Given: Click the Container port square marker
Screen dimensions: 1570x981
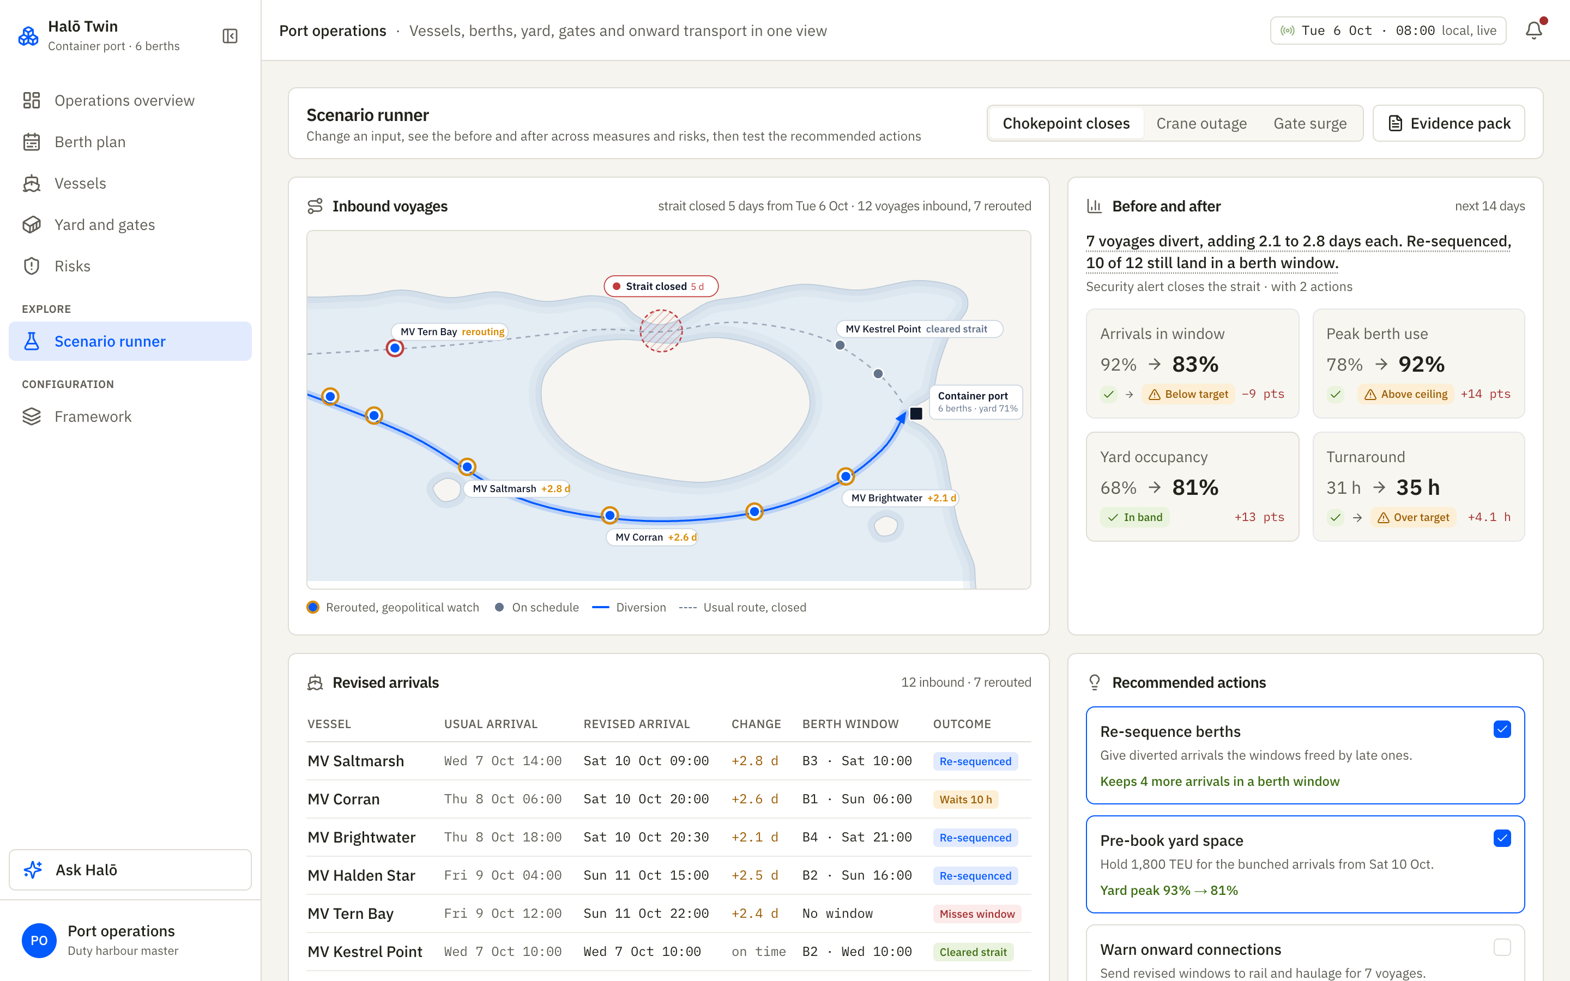Looking at the screenshot, I should click(x=916, y=413).
